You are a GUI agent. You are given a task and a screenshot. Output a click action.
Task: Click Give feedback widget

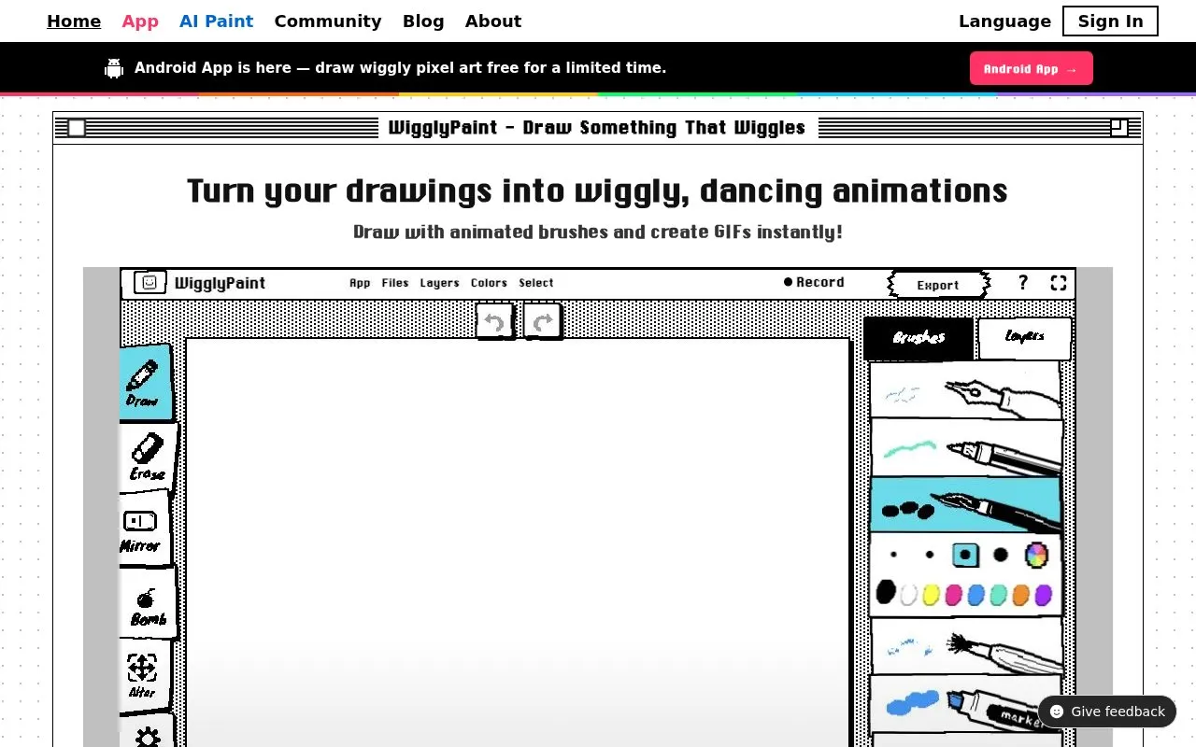(x=1107, y=712)
